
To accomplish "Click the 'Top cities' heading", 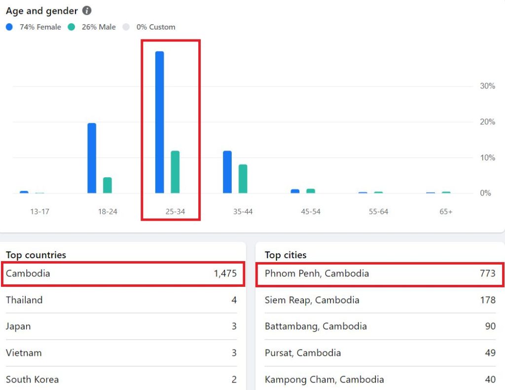I will tap(286, 255).
